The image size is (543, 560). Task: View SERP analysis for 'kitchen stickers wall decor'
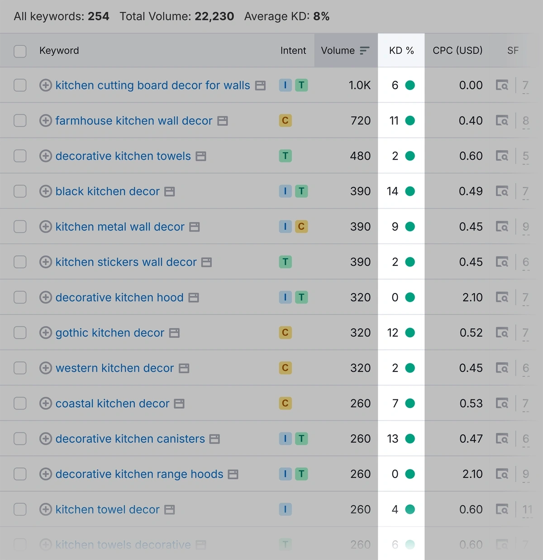pyautogui.click(x=502, y=262)
